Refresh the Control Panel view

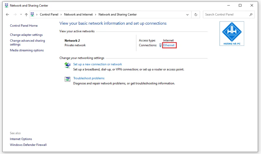pyautogui.click(x=196, y=15)
